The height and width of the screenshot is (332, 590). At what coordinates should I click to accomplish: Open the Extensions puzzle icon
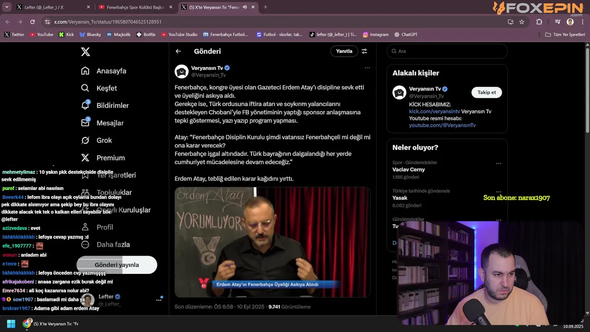click(x=539, y=22)
